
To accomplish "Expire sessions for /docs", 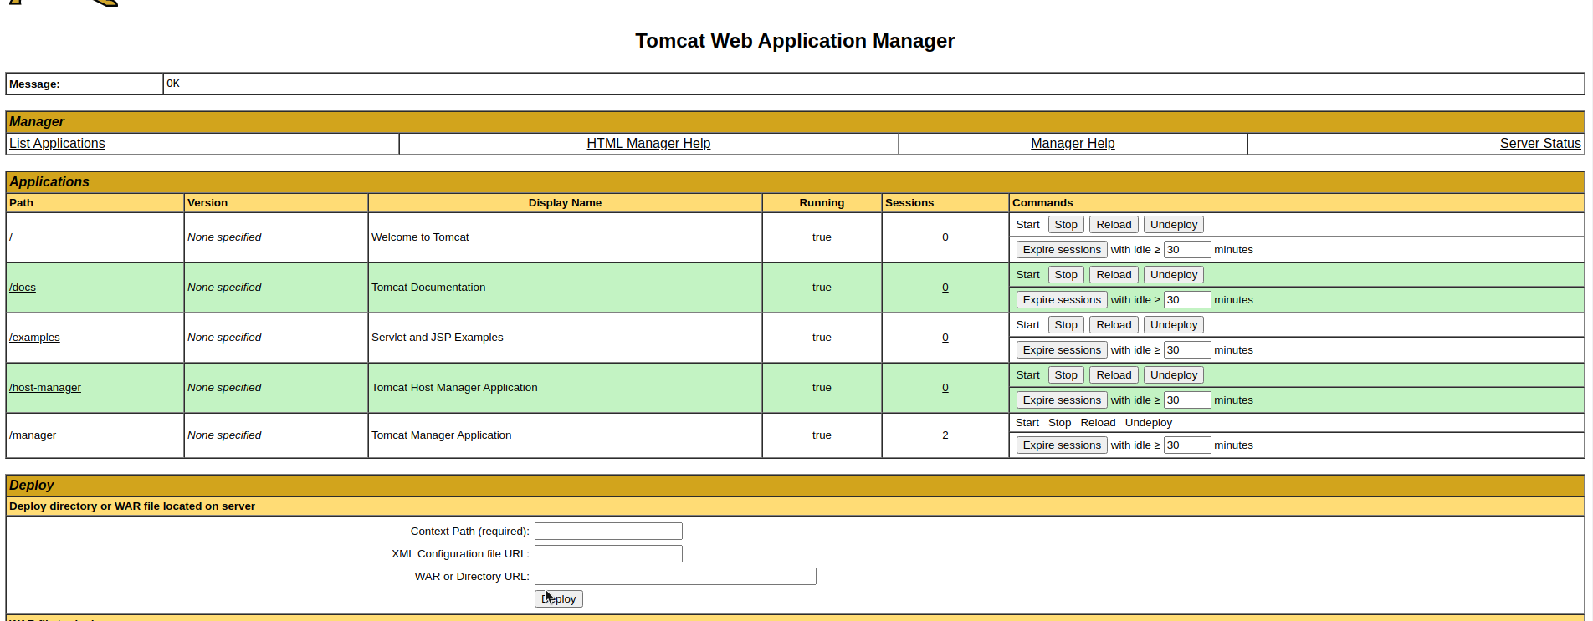I will [x=1062, y=300].
